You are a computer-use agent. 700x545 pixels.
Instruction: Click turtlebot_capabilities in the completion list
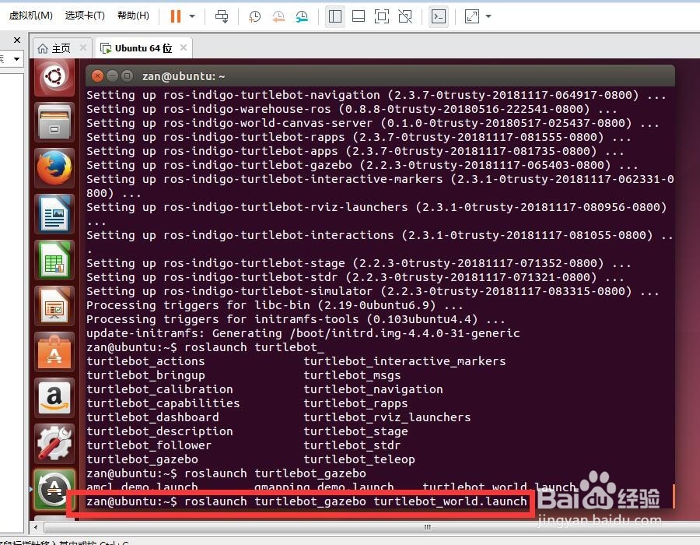[163, 403]
